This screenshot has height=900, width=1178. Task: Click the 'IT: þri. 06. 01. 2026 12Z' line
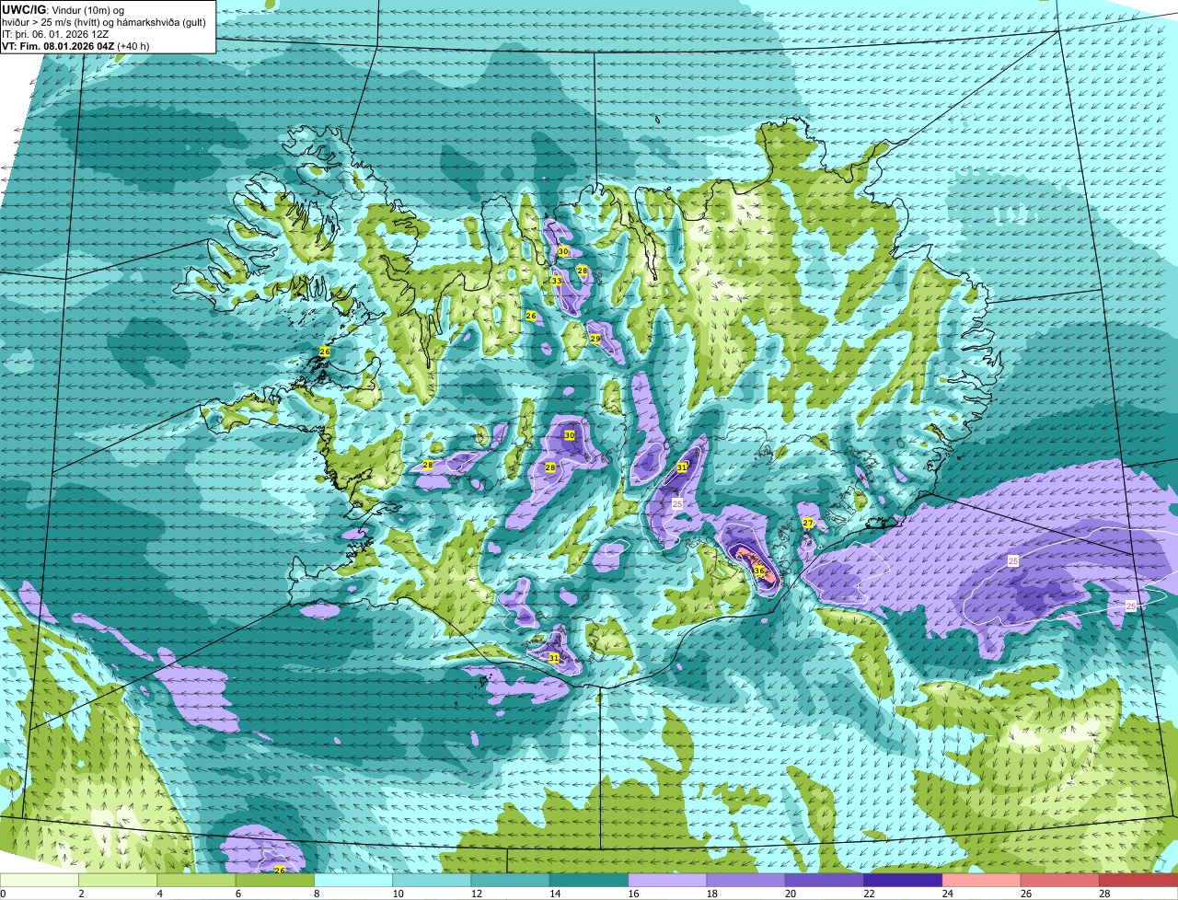click(x=55, y=34)
